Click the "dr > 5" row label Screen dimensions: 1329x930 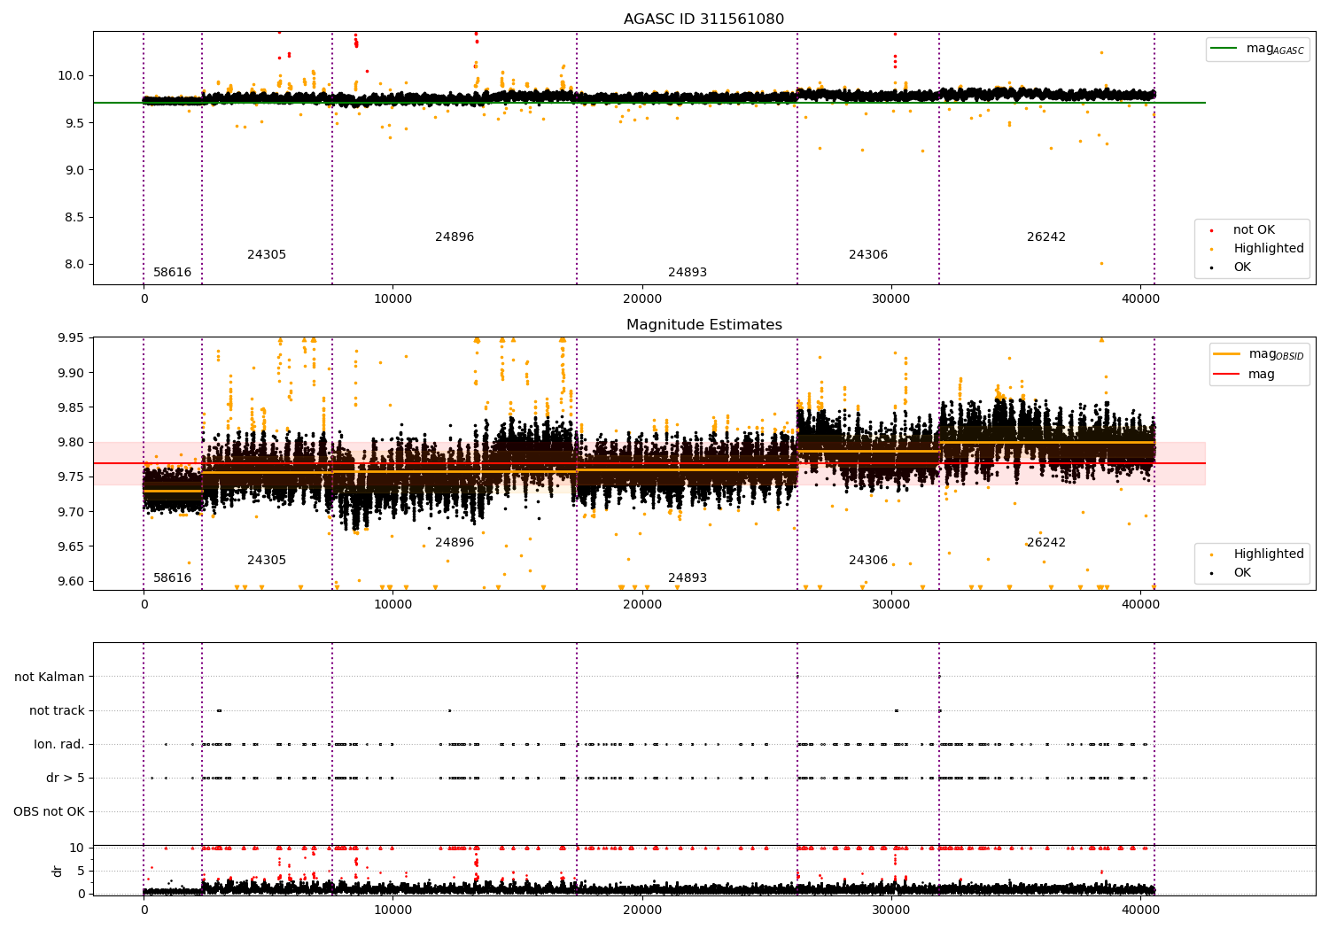[x=66, y=778]
